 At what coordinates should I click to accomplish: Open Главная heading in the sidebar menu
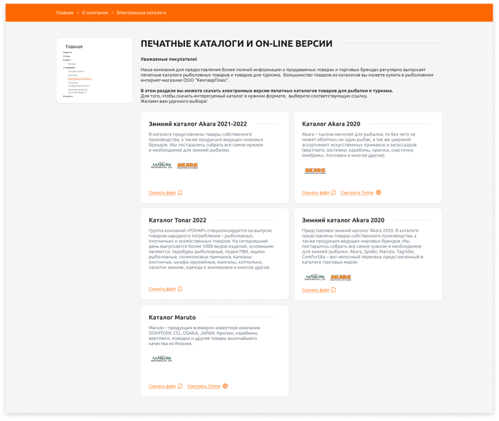[74, 47]
